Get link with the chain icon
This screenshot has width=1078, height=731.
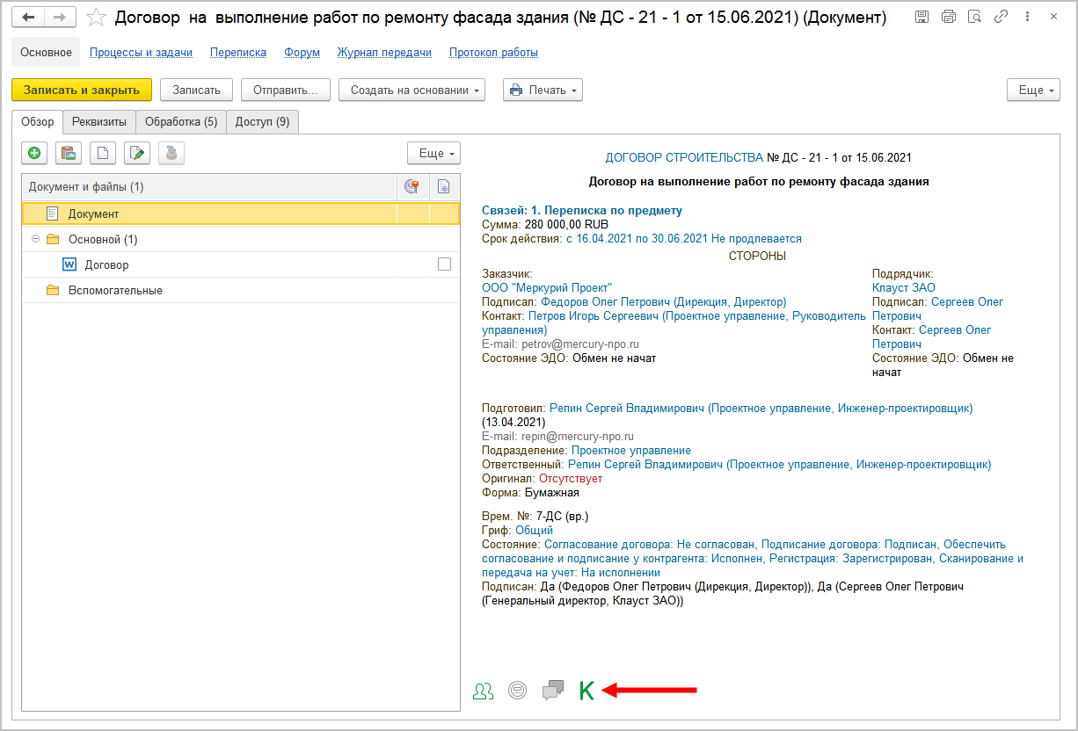pyautogui.click(x=1001, y=18)
